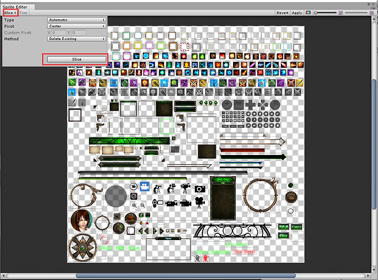The image size is (378, 280).
Task: Select the red skull sprite
Action: (x=205, y=258)
